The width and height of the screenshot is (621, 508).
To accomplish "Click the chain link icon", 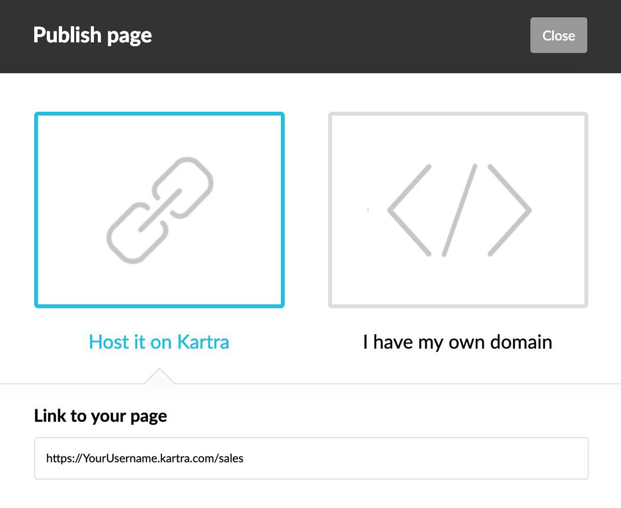I will (159, 210).
